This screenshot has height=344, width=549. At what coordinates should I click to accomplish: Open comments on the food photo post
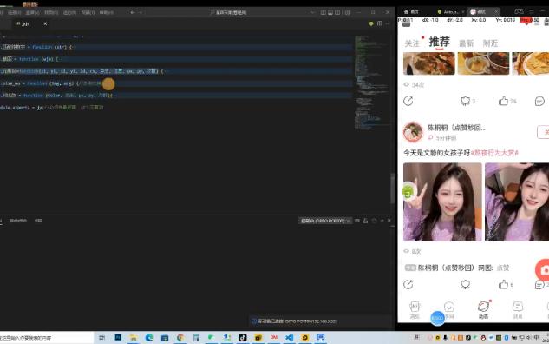tap(540, 102)
